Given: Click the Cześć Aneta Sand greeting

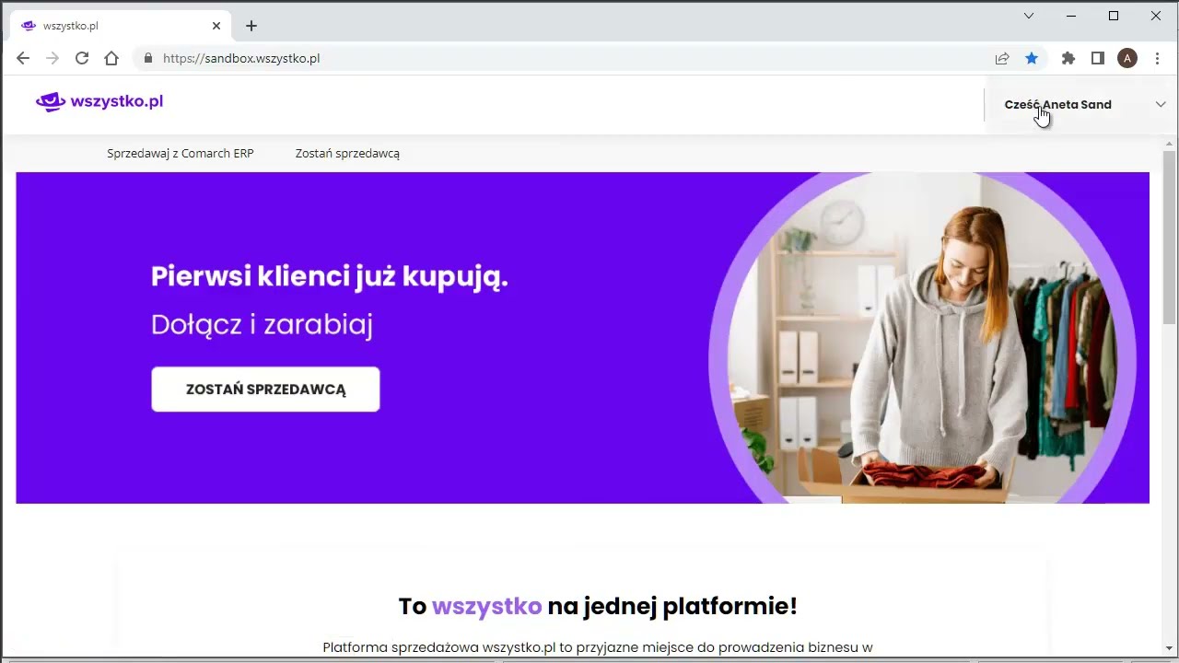Looking at the screenshot, I should [1057, 104].
